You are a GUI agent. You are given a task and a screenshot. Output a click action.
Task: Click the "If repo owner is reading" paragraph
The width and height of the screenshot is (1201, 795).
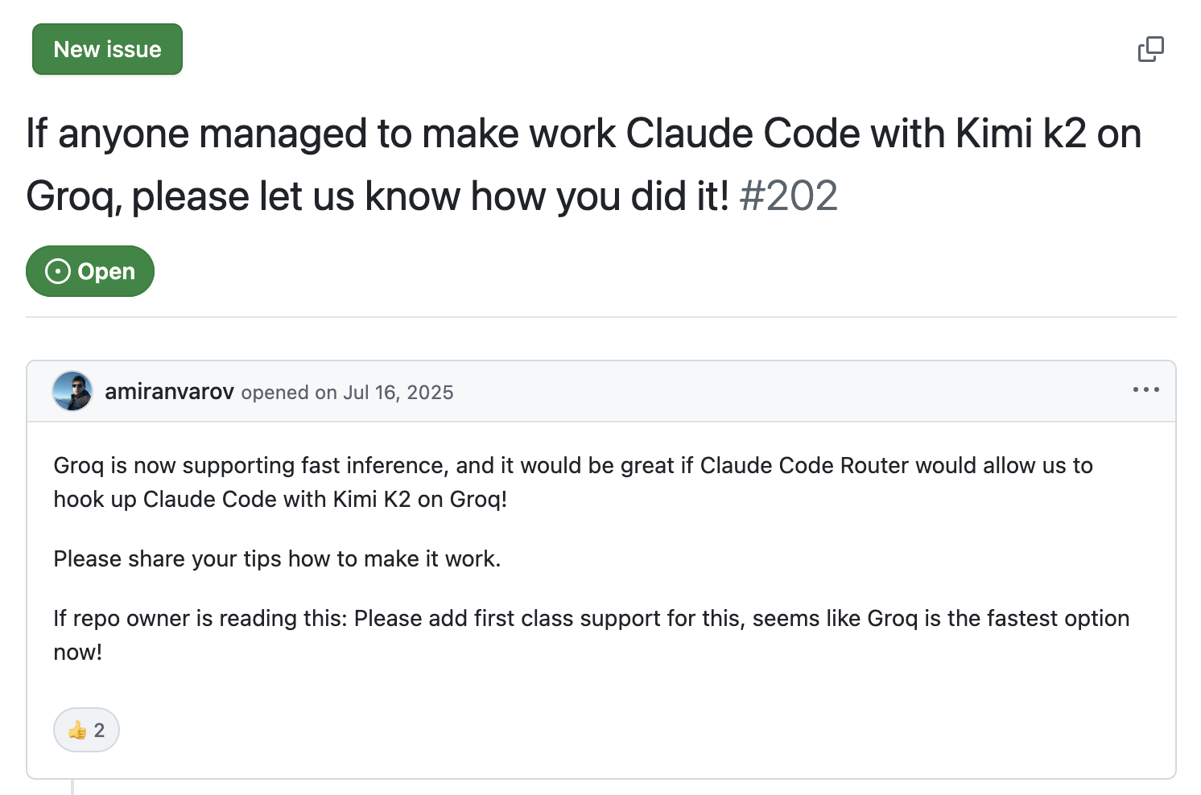click(591, 619)
